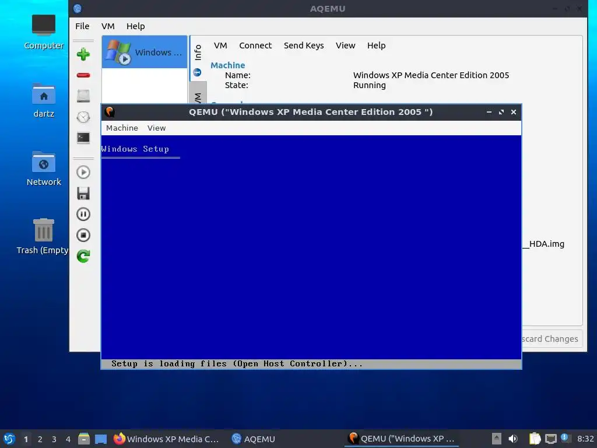The image size is (597, 448).
Task: Open the Help menu in Info panel
Action: 376,45
